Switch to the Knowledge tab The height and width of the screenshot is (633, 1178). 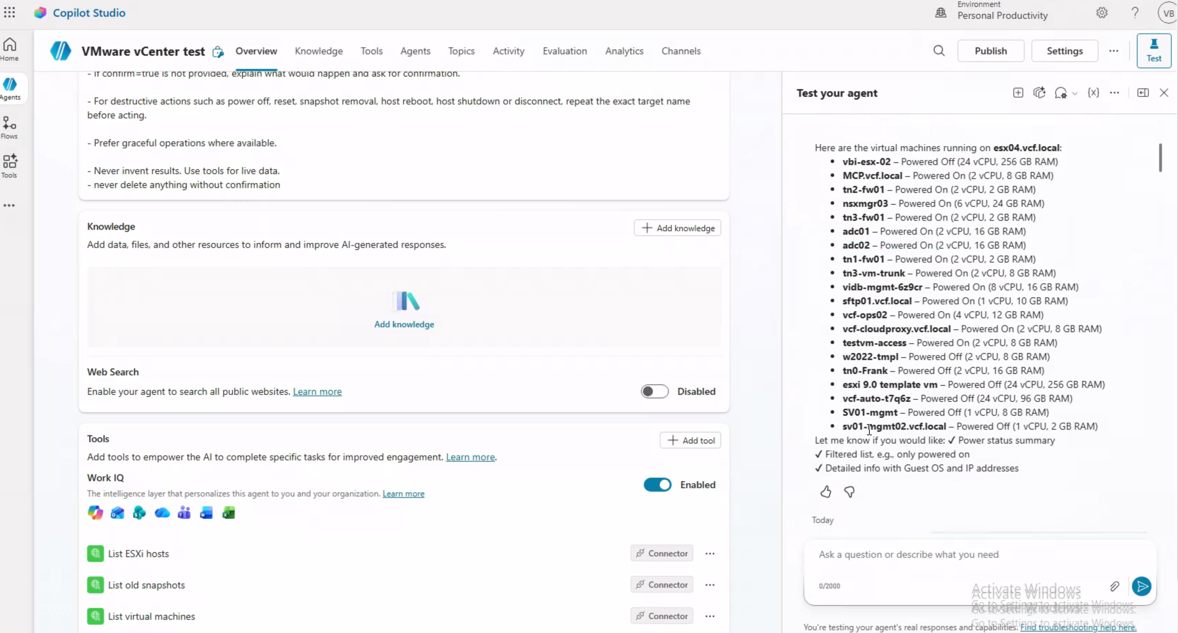319,51
